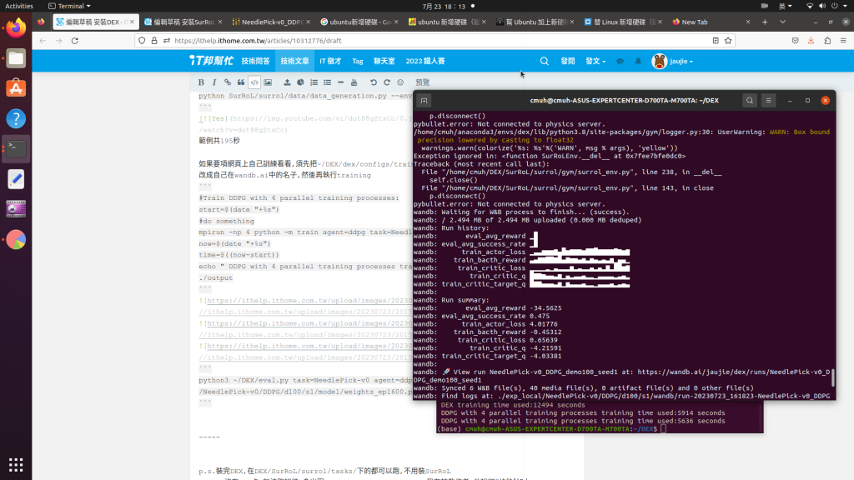Click the 發問 button in header
The image size is (854, 480).
tap(567, 61)
